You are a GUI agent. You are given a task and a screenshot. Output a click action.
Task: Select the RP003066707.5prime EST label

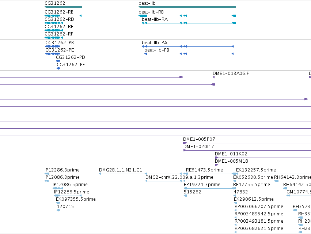pyautogui.click(x=259, y=207)
